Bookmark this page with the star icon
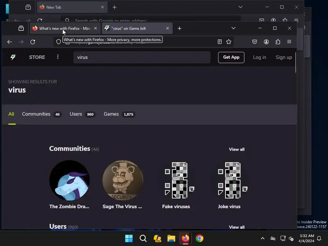The image size is (328, 246). [x=229, y=42]
